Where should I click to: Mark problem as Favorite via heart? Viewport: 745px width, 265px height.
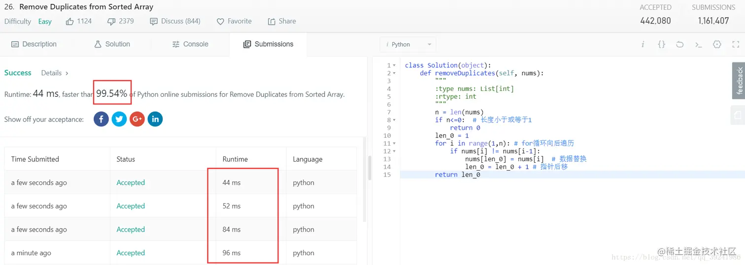click(x=234, y=21)
